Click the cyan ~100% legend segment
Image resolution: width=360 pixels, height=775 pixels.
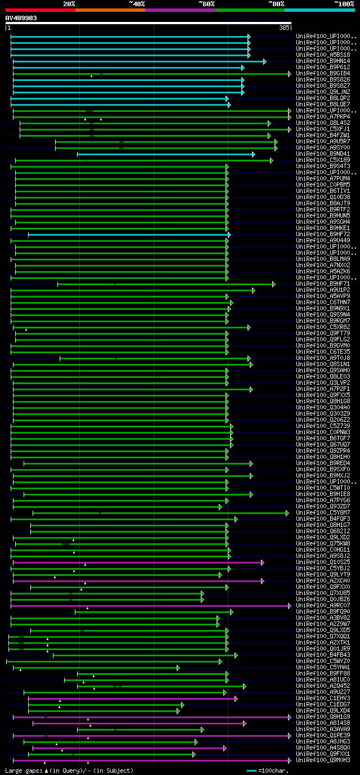(x=319, y=10)
